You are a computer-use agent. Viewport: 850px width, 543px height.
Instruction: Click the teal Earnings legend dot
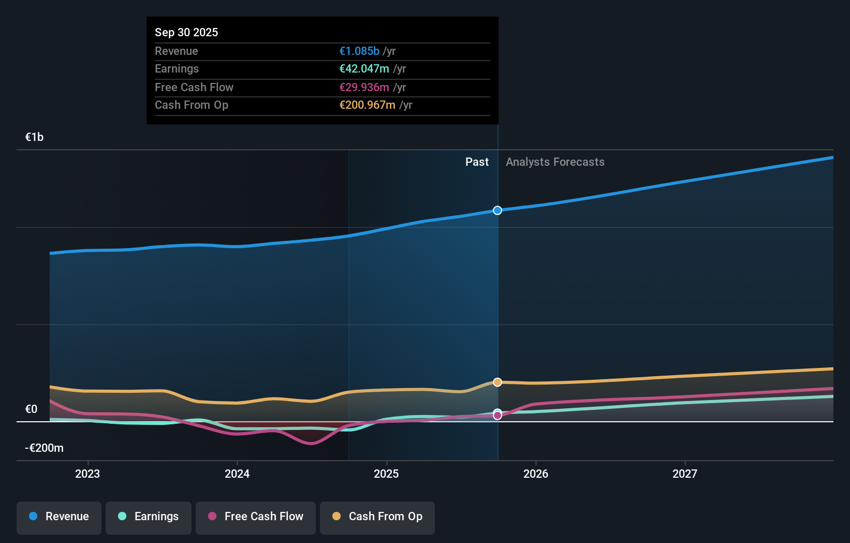(121, 517)
